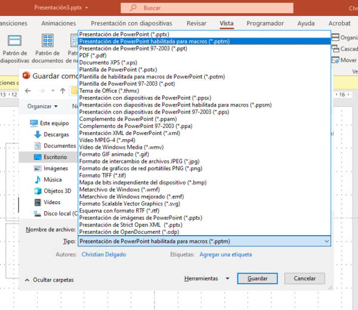The width and height of the screenshot is (358, 310).
Task: Click Agregar una etiqueta link
Action: (226, 255)
